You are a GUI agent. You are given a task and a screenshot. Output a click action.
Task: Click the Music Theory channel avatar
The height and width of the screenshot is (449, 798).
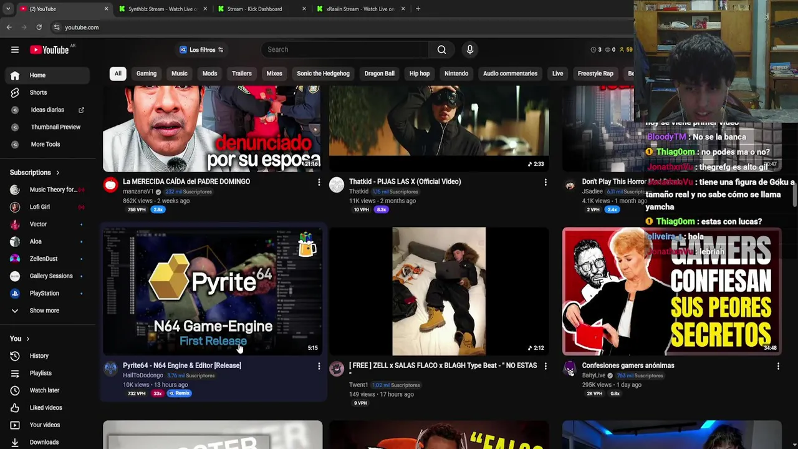coord(15,190)
